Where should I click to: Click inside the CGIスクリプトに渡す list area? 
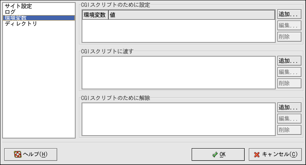[179, 73]
